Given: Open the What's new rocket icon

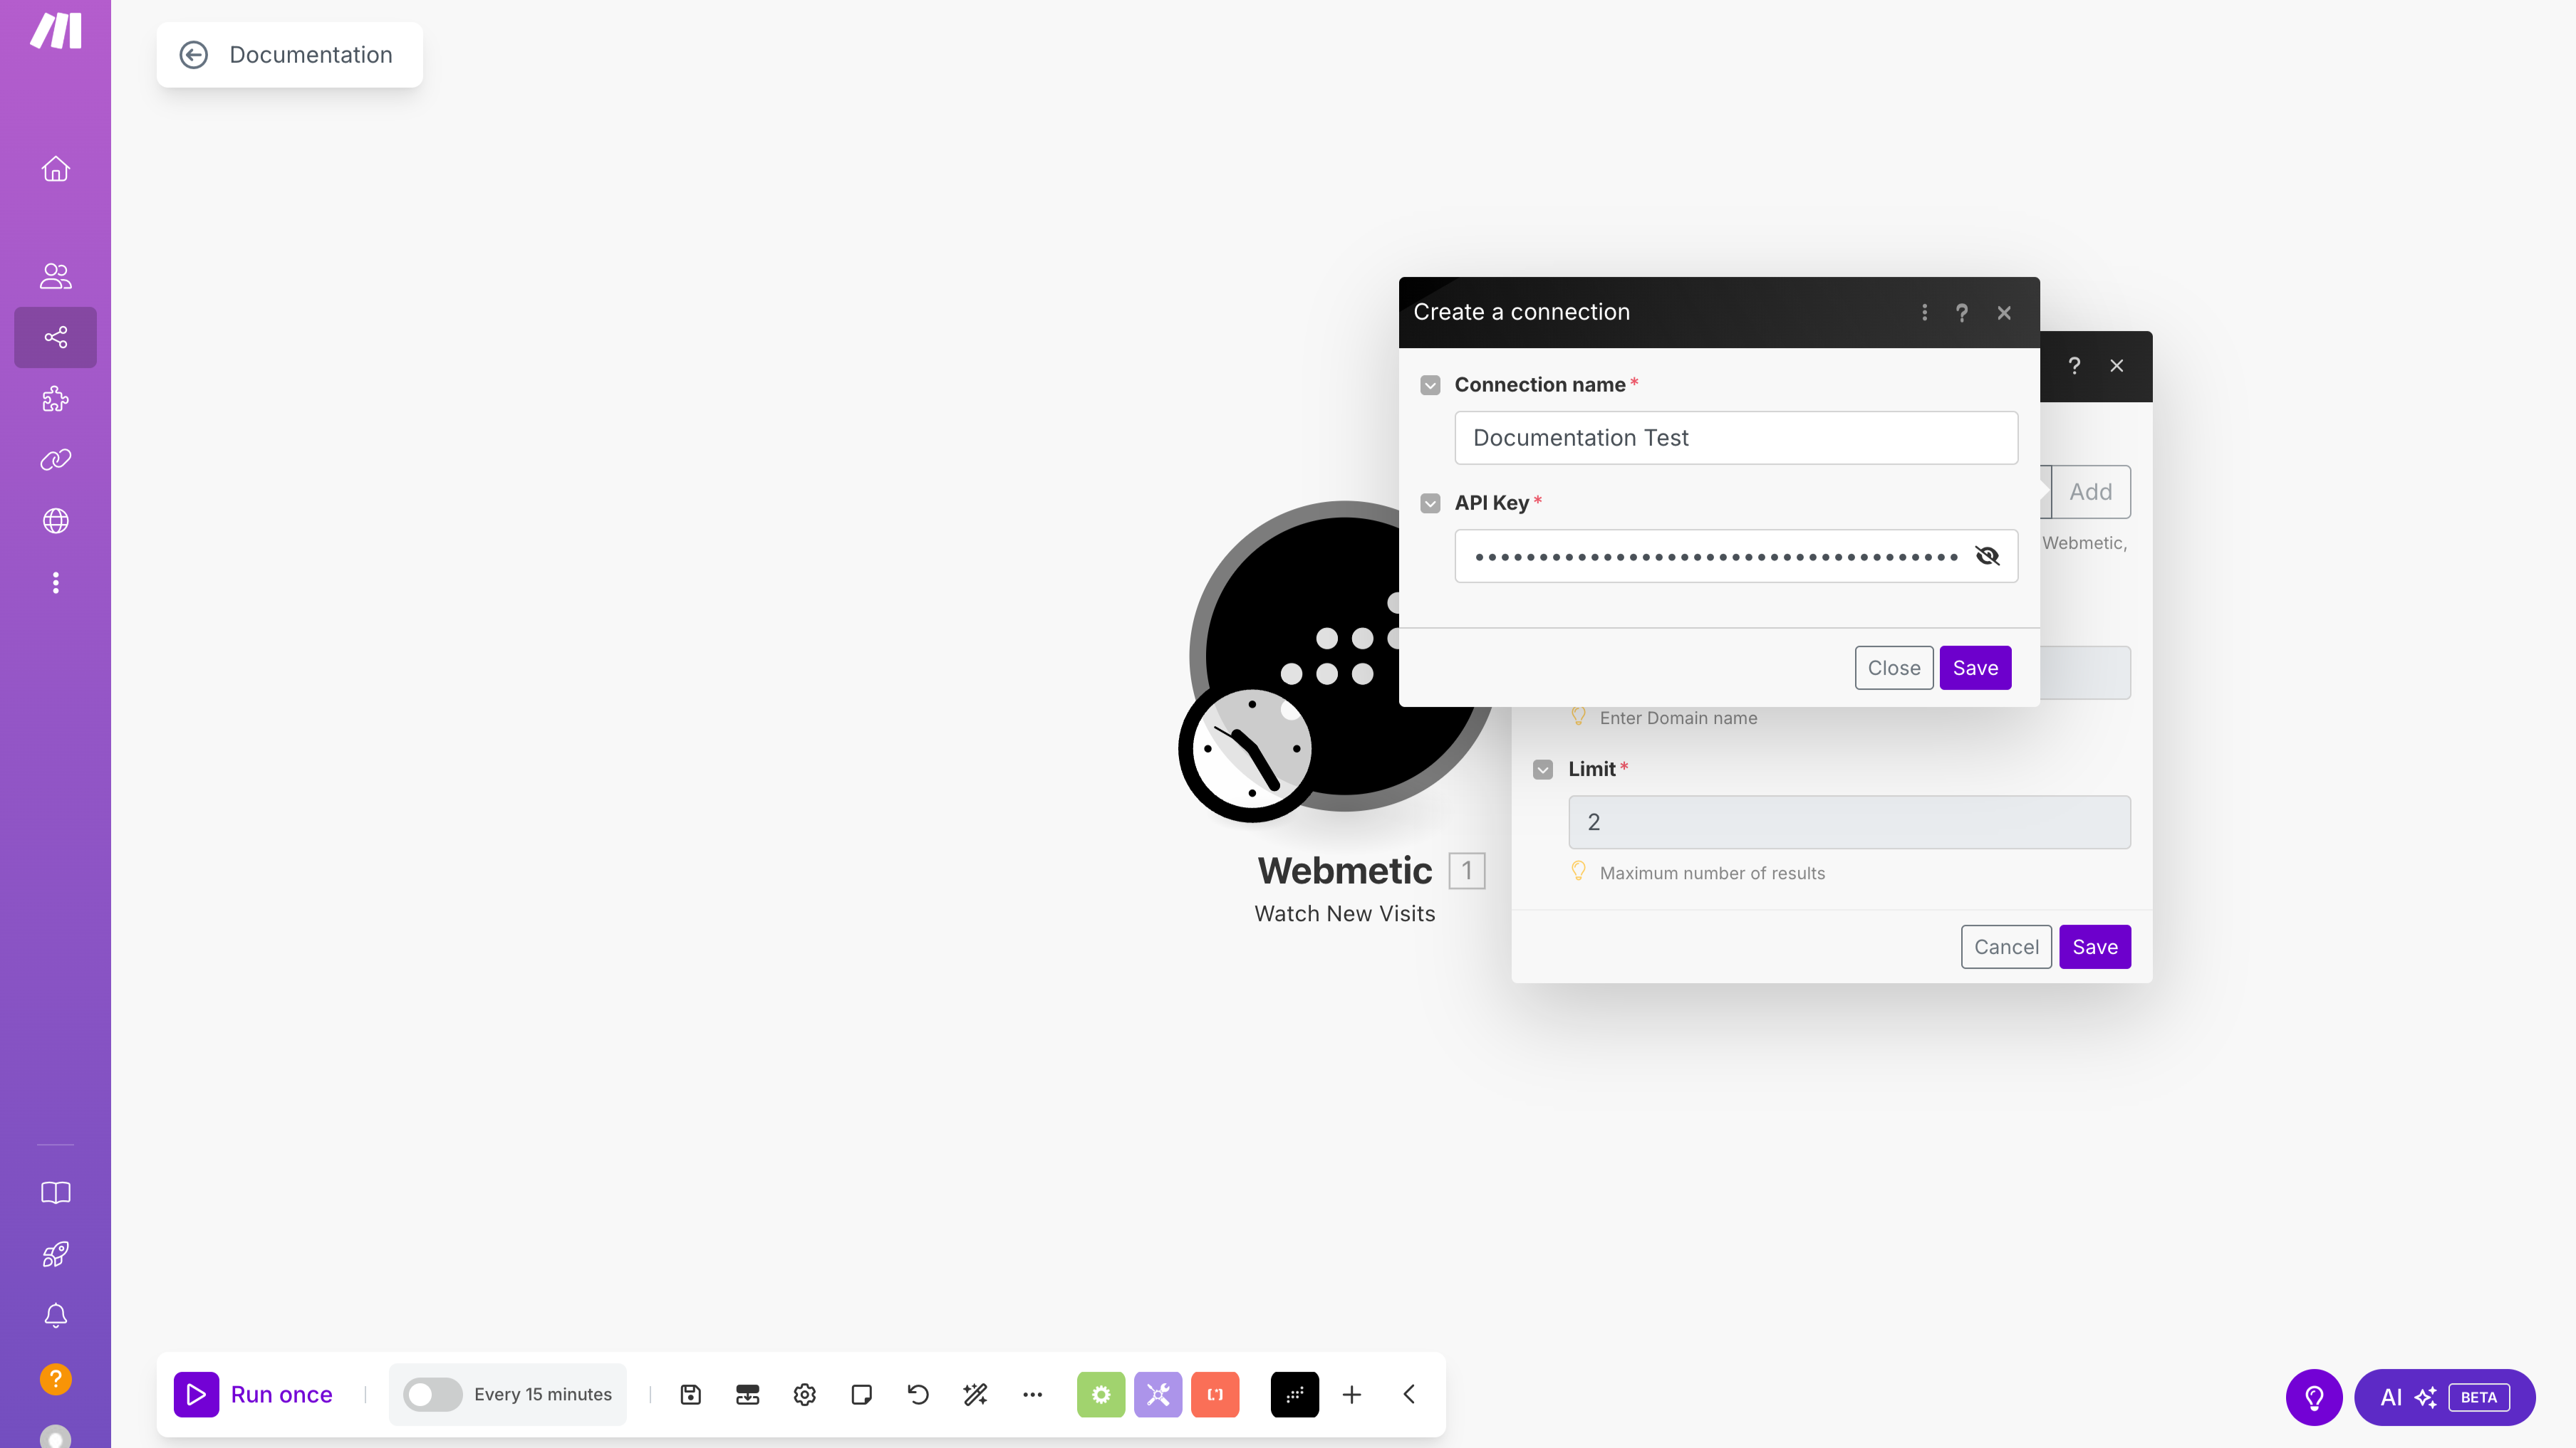Looking at the screenshot, I should 56,1254.
